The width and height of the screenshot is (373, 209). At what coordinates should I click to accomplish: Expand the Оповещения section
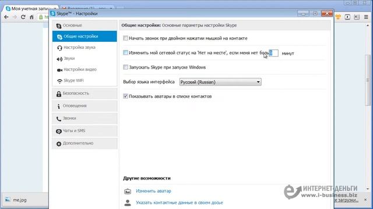click(85, 106)
